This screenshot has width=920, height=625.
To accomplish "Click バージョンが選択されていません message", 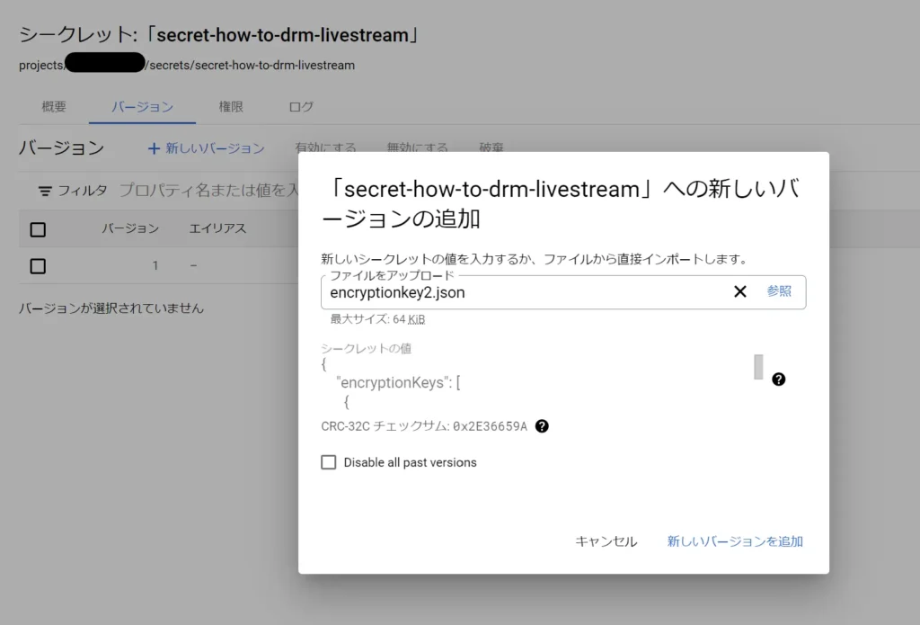I will pyautogui.click(x=111, y=308).
